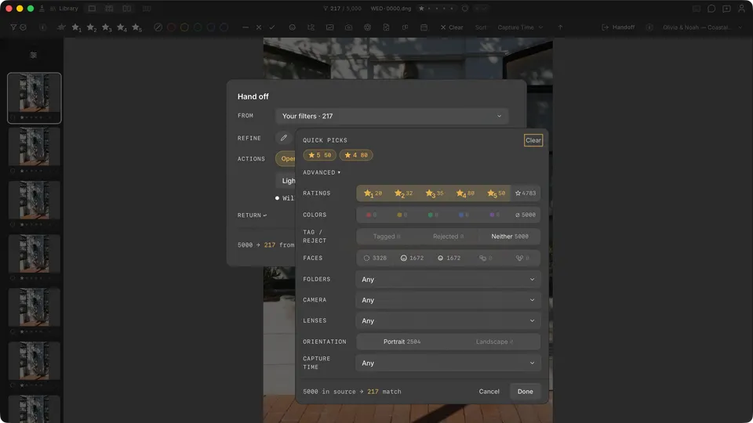This screenshot has height=423, width=753.
Task: Open the Library tab
Action: click(64, 9)
